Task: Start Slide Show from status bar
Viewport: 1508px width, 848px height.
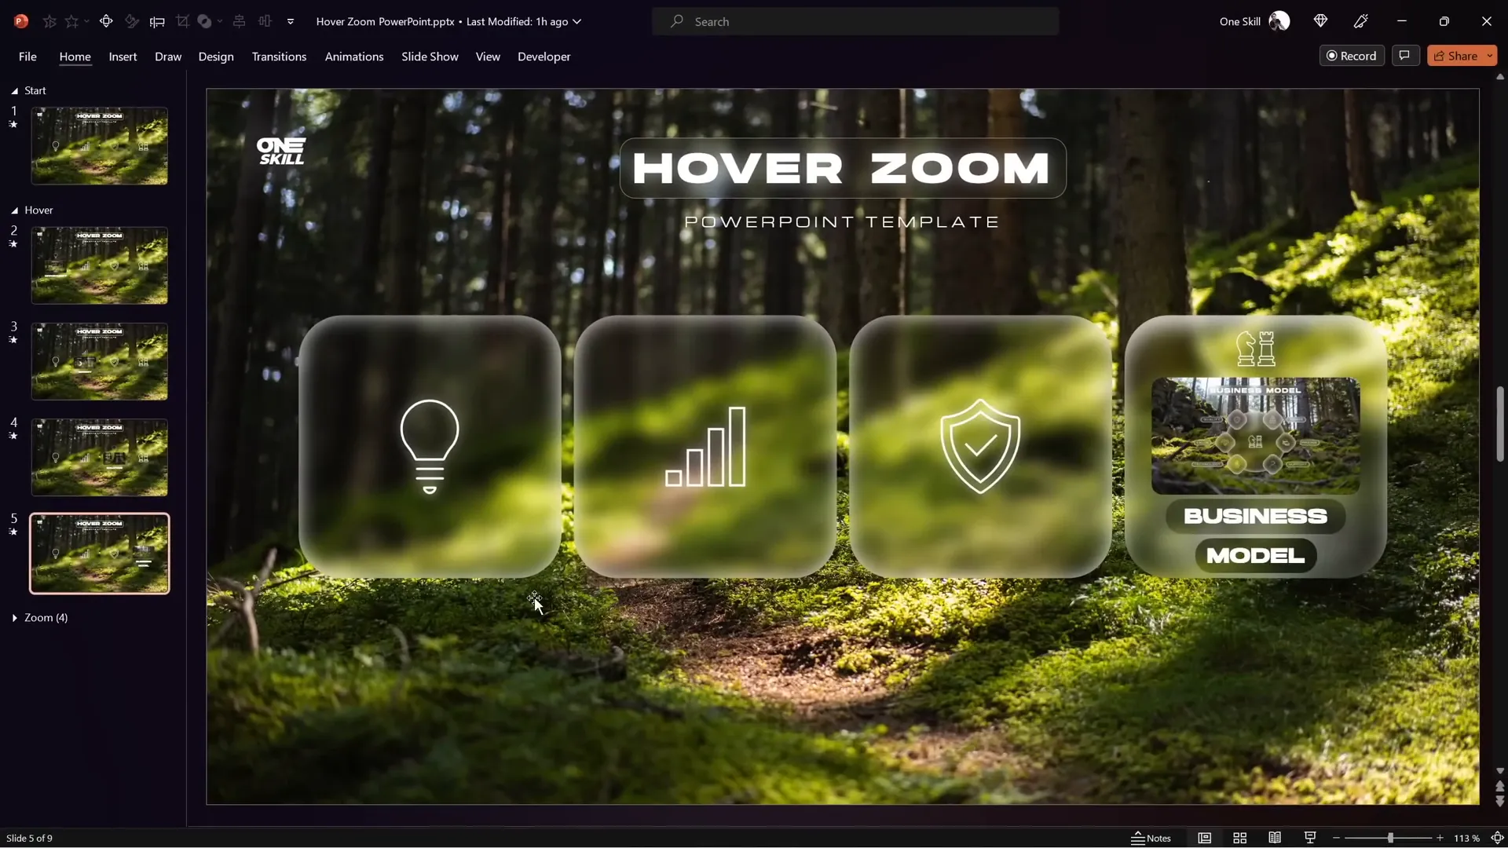Action: point(1310,838)
